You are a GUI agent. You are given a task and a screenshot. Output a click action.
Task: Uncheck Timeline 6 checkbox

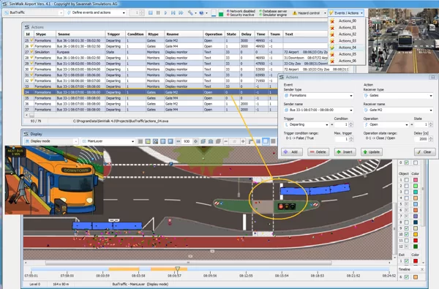pos(407,277)
